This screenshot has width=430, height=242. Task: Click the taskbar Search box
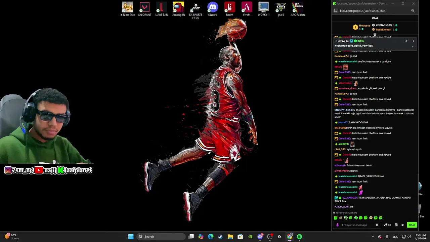[161, 237]
